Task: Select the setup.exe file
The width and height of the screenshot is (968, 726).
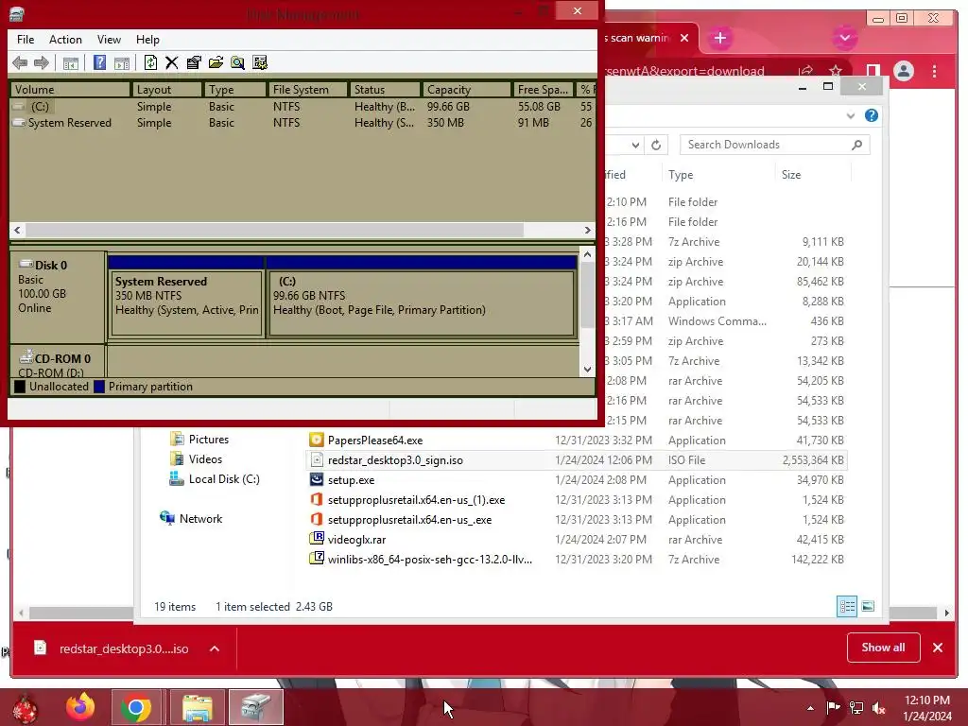Action: (x=577, y=479)
